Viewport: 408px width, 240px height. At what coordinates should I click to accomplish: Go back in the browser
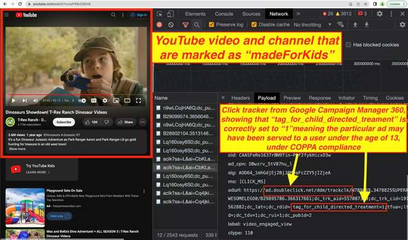tap(4, 4)
